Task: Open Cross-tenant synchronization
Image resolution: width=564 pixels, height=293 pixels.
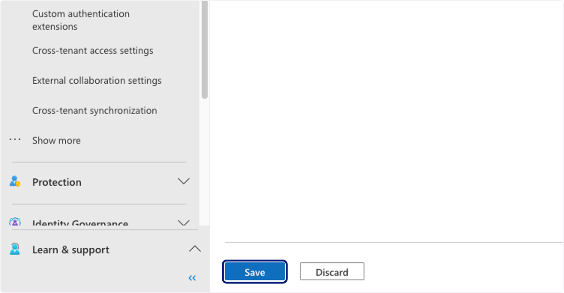Action: 94,111
